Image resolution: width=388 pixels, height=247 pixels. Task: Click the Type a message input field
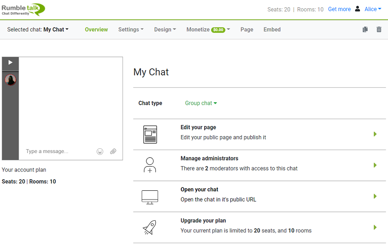(x=58, y=152)
